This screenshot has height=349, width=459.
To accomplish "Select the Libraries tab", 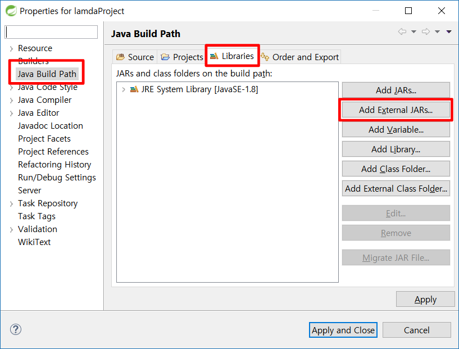I will [x=232, y=56].
